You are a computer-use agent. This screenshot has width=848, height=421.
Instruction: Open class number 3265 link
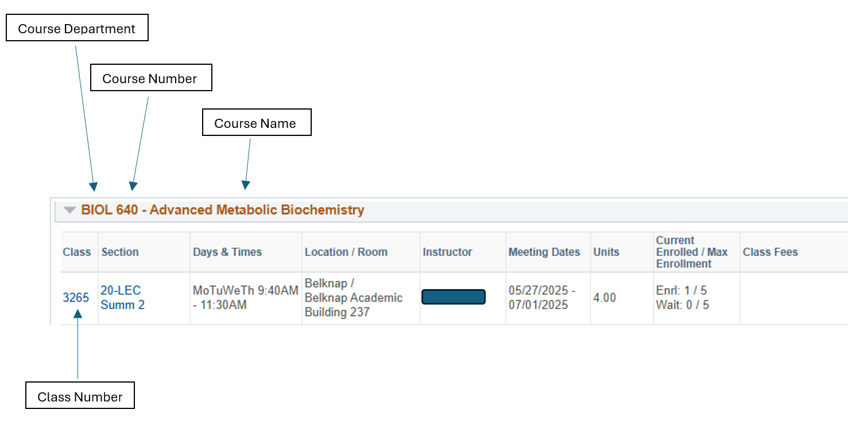[76, 298]
